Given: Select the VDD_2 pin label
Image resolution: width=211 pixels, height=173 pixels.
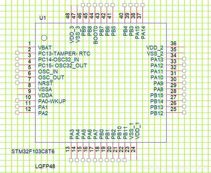Looking at the screenshot, I should (x=155, y=48).
